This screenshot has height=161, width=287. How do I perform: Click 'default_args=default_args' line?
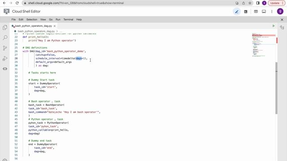coord(54,62)
